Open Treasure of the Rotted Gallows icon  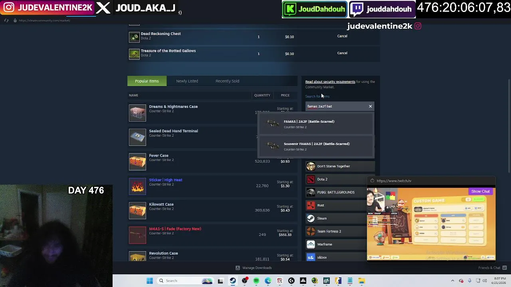tap(134, 54)
